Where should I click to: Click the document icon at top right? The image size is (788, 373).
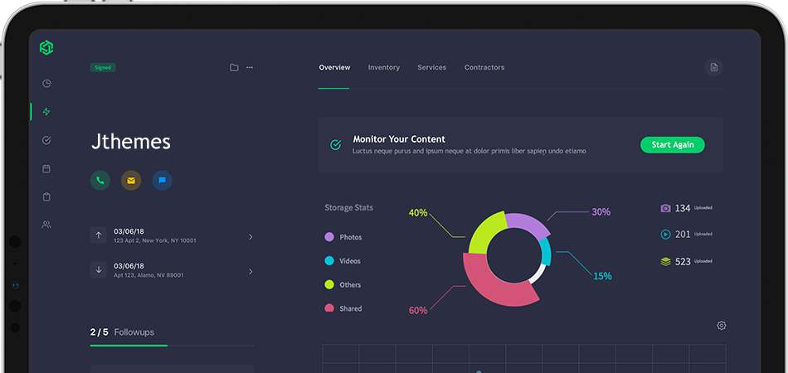713,67
